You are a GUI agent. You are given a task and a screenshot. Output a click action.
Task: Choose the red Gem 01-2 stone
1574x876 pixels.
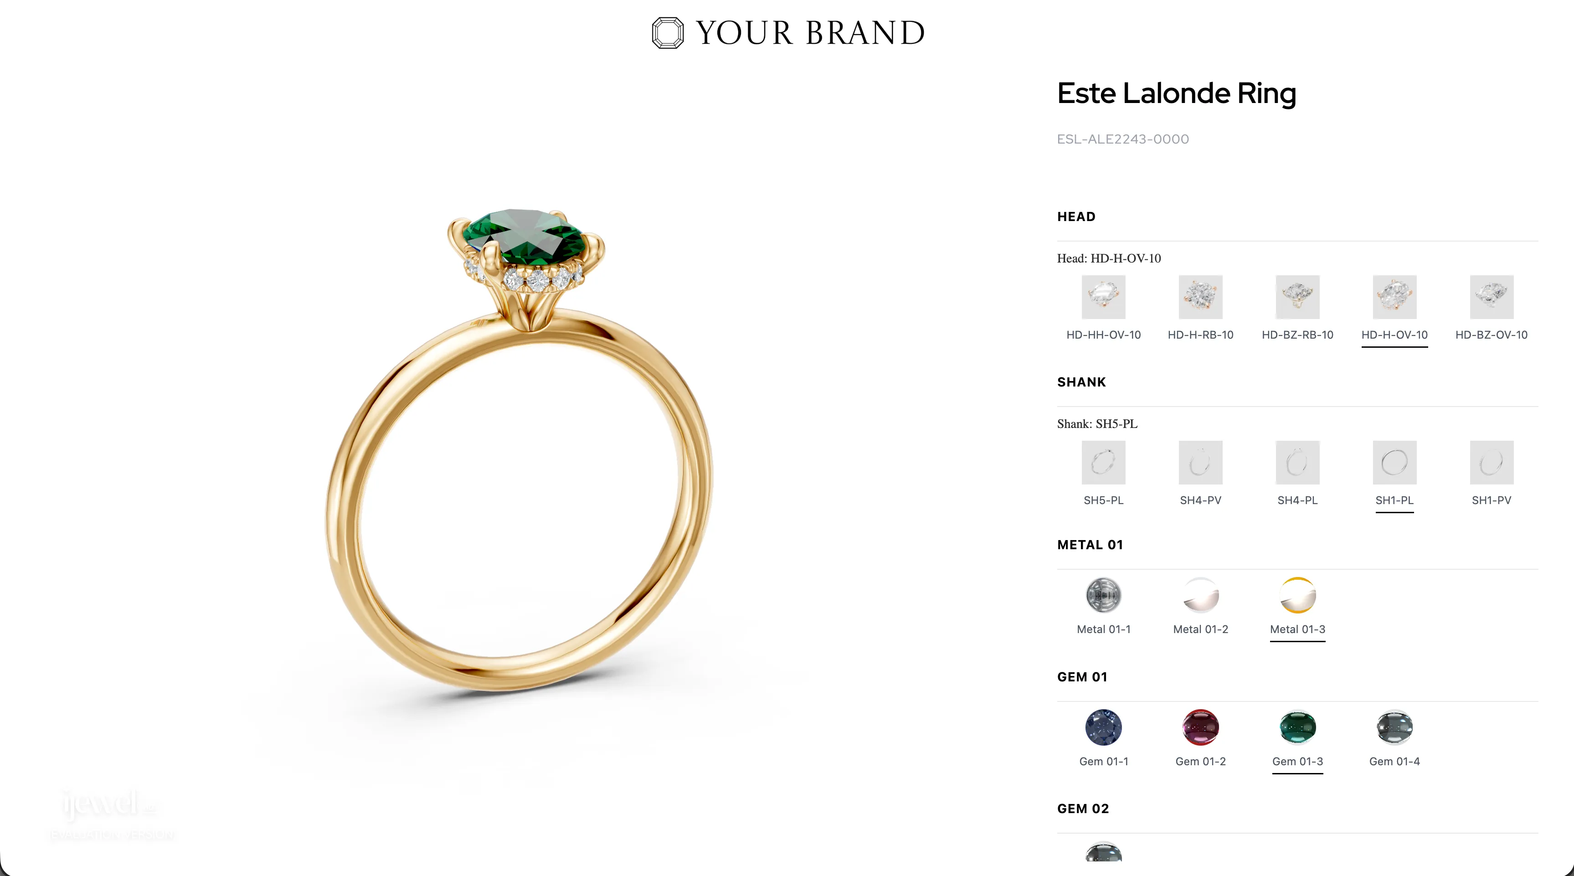point(1201,727)
